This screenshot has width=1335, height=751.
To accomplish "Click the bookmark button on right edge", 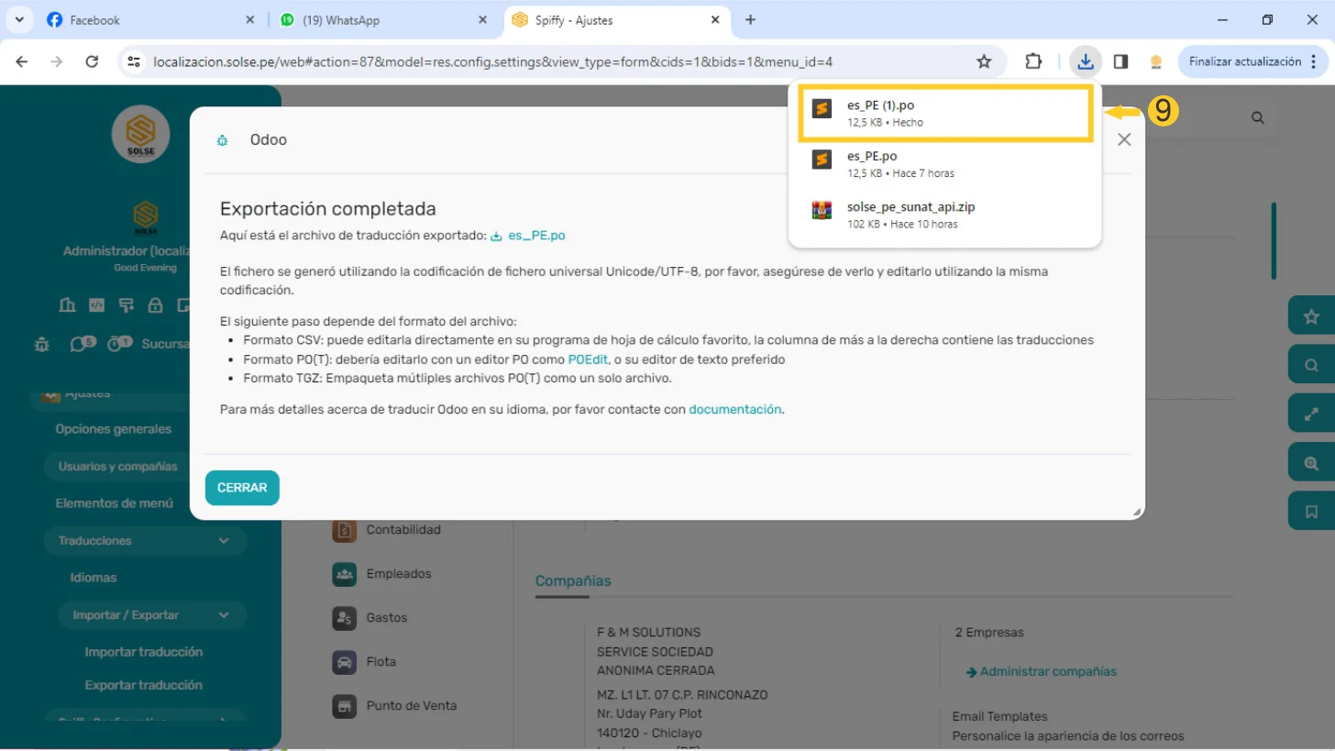I will [1311, 511].
